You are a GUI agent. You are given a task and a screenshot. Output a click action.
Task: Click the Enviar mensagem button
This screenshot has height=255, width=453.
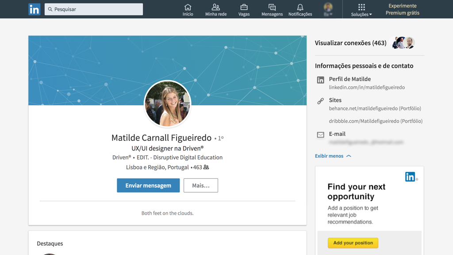(148, 185)
